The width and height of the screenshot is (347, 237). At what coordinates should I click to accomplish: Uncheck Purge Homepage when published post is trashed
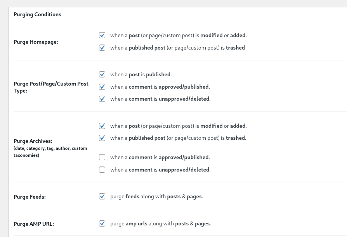tap(102, 48)
